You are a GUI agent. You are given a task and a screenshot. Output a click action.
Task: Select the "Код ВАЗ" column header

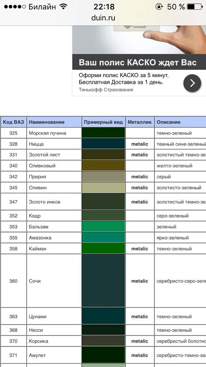tap(13, 122)
